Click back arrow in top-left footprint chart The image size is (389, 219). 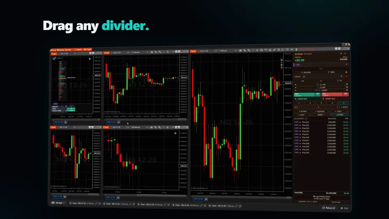[90, 59]
